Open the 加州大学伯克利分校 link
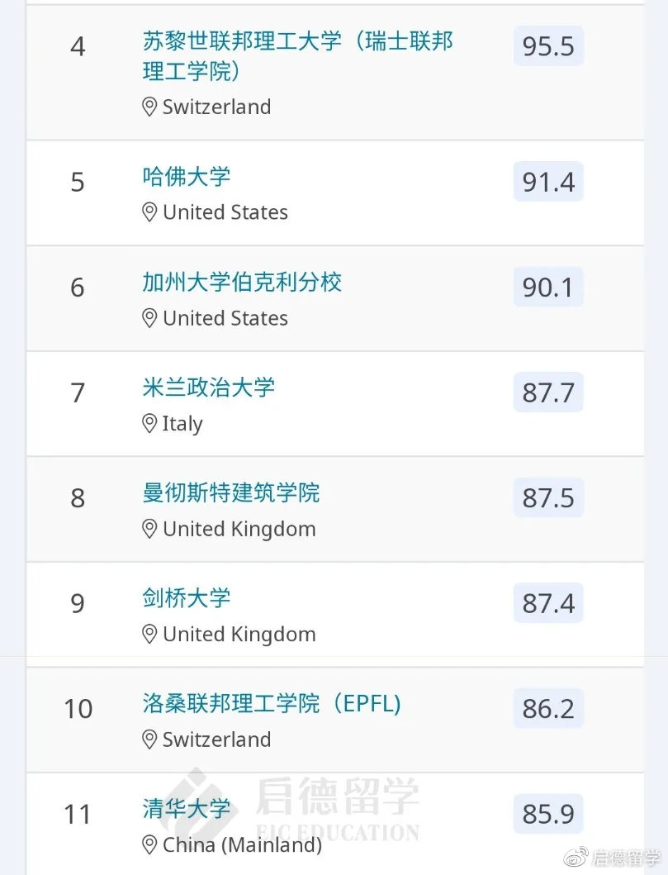 point(242,283)
